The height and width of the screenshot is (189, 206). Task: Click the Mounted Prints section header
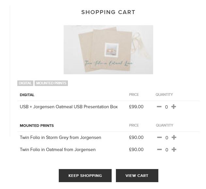coord(37,126)
